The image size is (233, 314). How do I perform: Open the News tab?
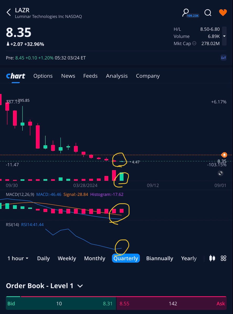(68, 76)
